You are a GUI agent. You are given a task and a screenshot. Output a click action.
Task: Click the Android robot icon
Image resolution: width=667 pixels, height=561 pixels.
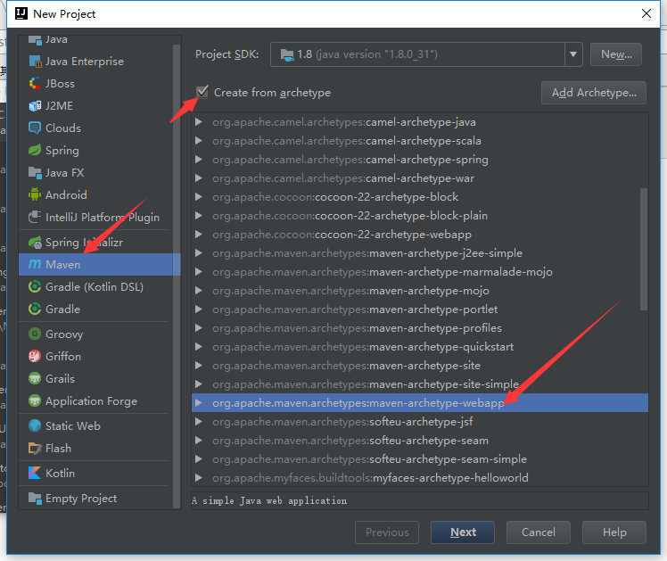[36, 194]
